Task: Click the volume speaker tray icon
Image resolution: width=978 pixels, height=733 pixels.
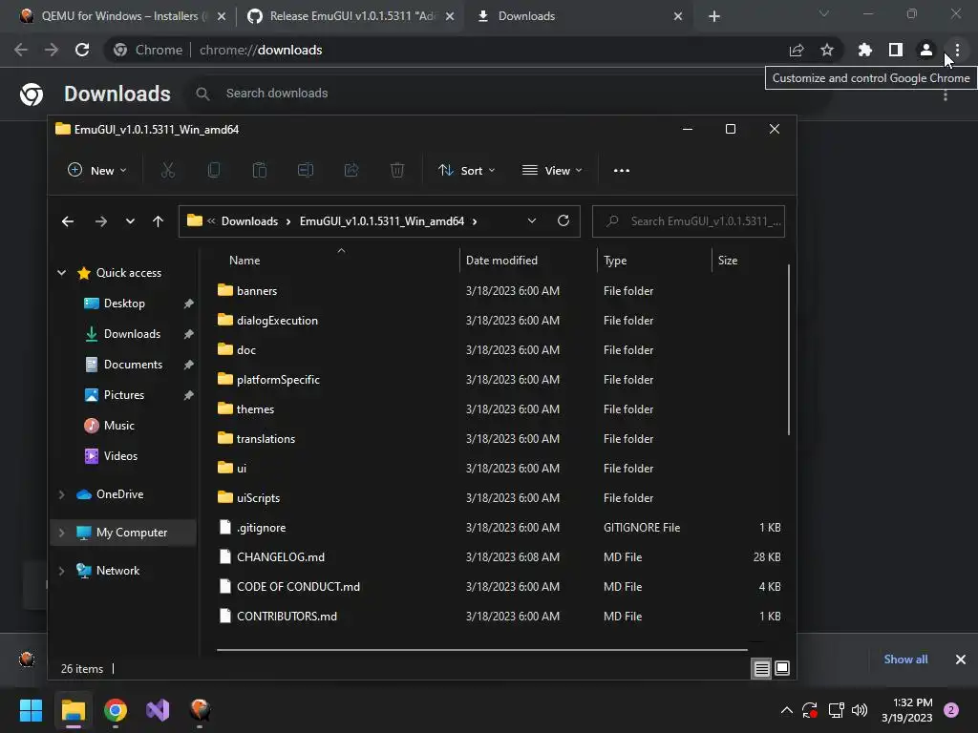Action: tap(860, 710)
